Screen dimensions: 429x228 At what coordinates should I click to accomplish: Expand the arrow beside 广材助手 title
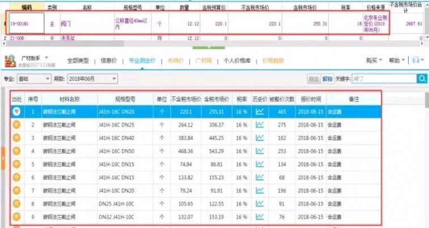46,58
